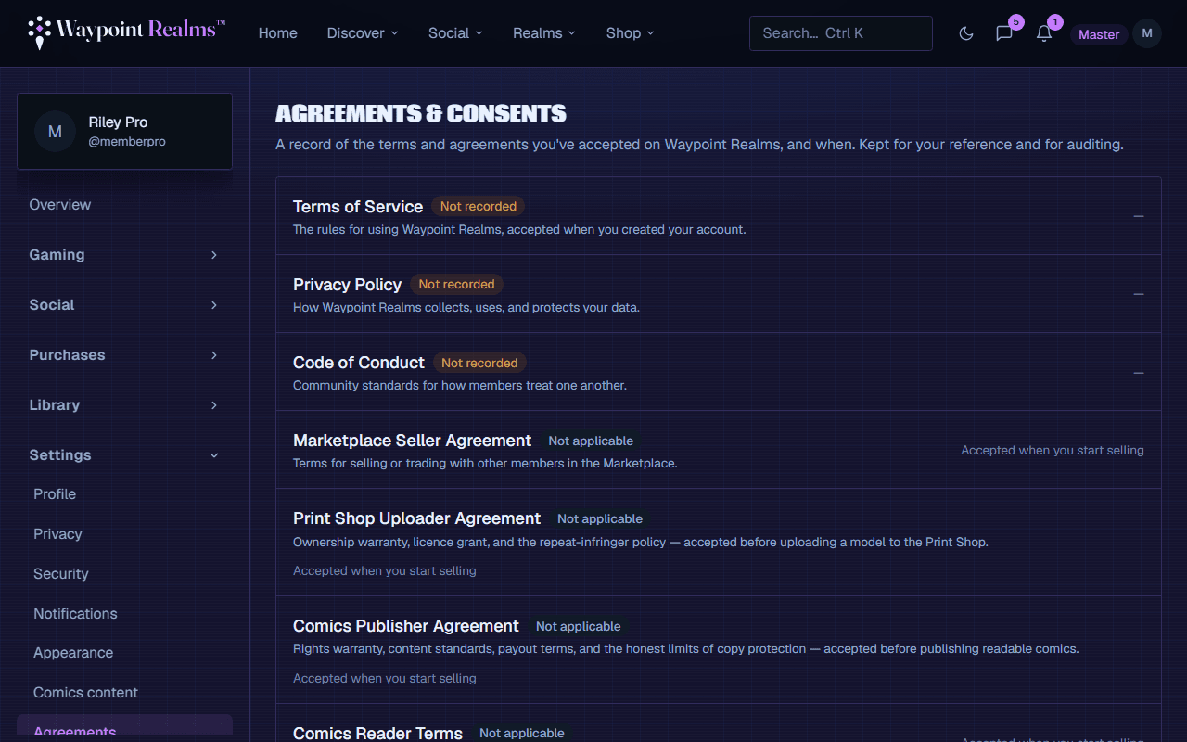The image size is (1187, 742).
Task: Click Not applicable badge for Comics Reader Terms
Action: pyautogui.click(x=522, y=733)
